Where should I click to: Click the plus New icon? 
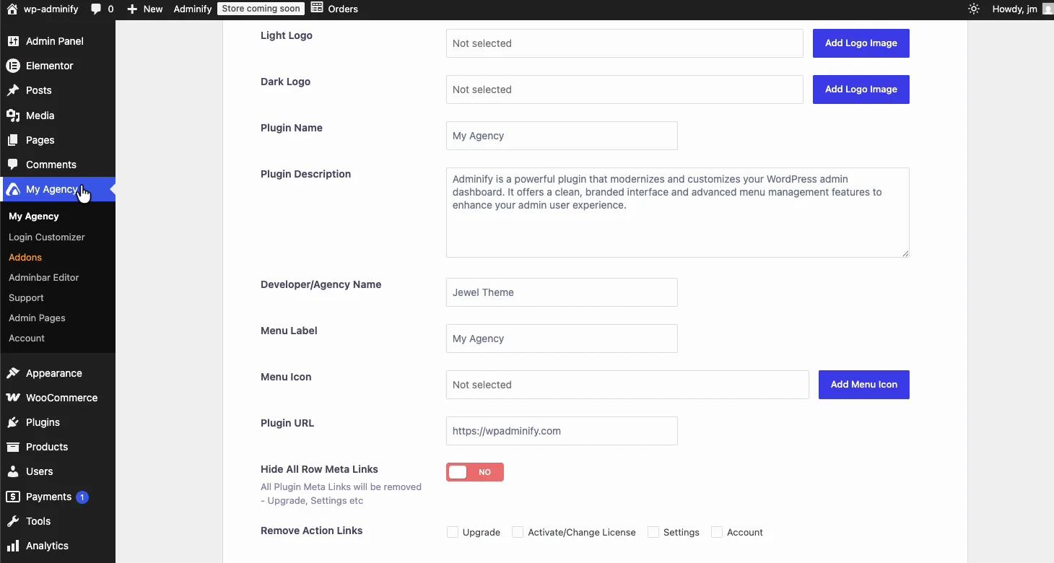tap(132, 9)
